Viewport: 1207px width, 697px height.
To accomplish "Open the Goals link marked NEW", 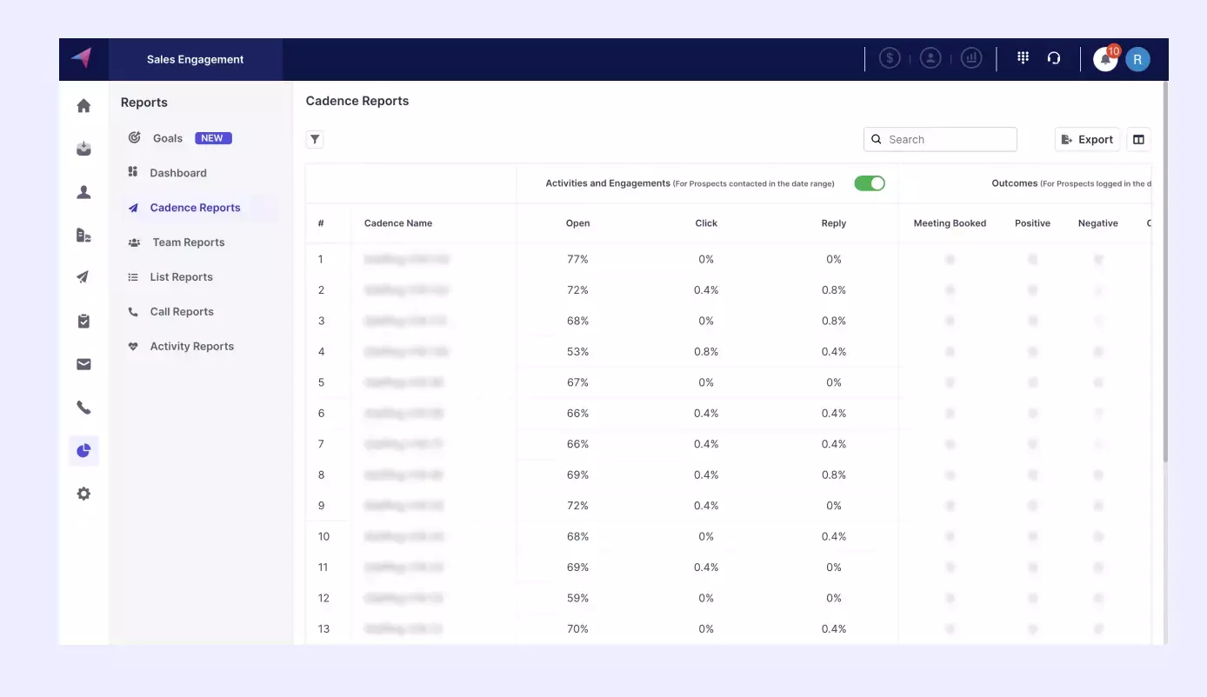I will coord(168,138).
